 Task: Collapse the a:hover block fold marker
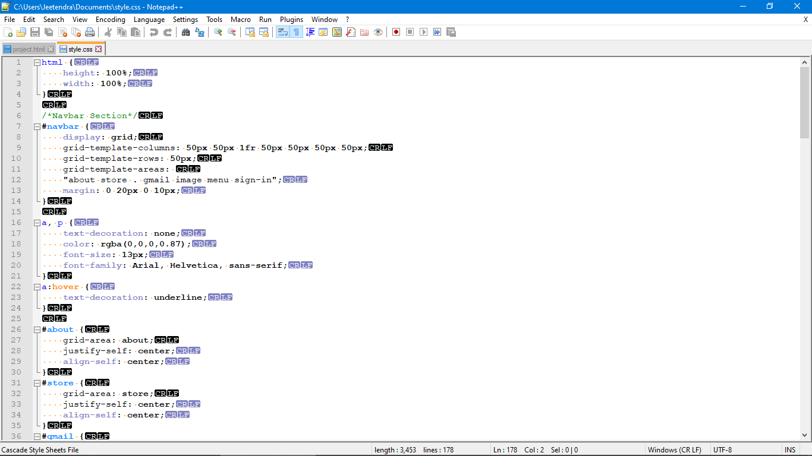(x=37, y=287)
